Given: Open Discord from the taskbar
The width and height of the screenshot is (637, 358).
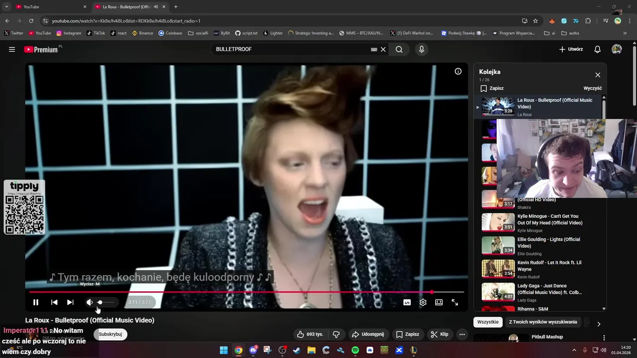Looking at the screenshot, I should (253, 350).
